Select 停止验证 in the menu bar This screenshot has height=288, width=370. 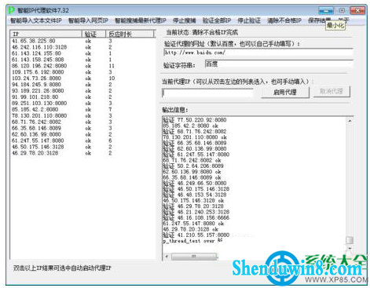click(249, 20)
